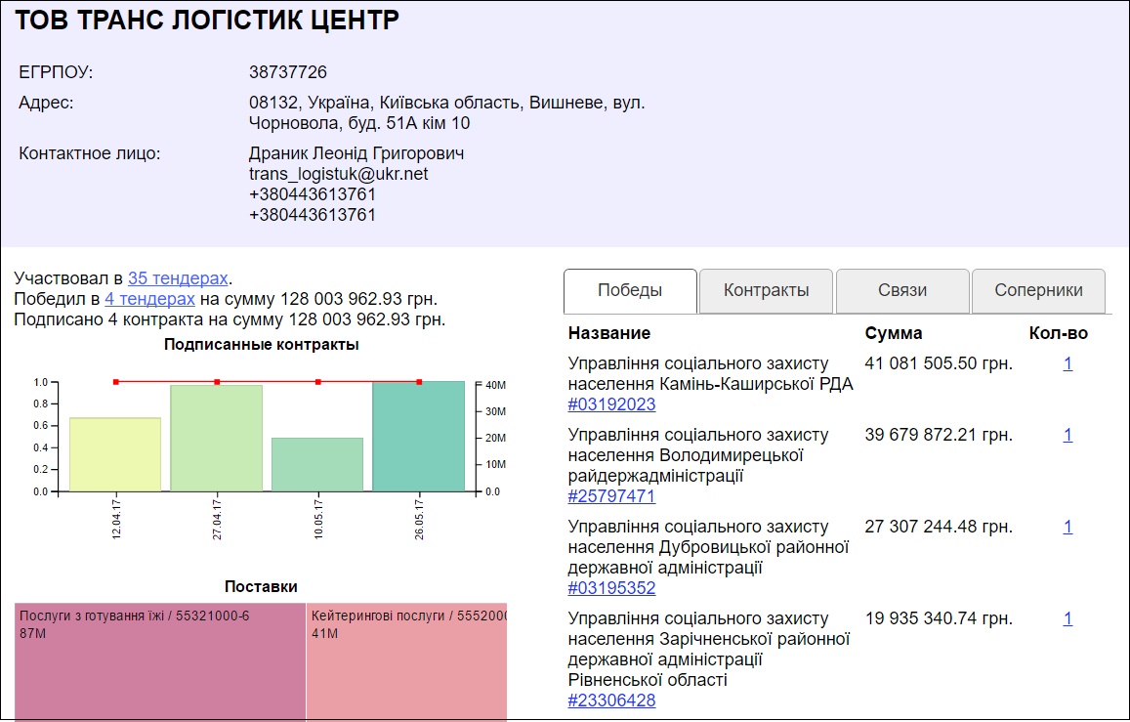1130x722 pixels.
Task: Switch to the Контракты tab
Action: 767,290
